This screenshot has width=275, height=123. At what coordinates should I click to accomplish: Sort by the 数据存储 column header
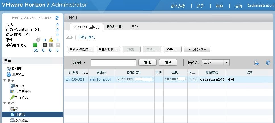coord(212,73)
